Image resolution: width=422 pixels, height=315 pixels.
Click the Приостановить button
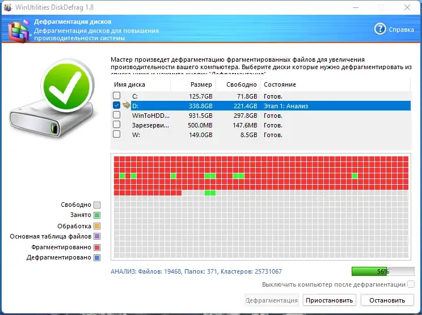pyautogui.click(x=329, y=300)
